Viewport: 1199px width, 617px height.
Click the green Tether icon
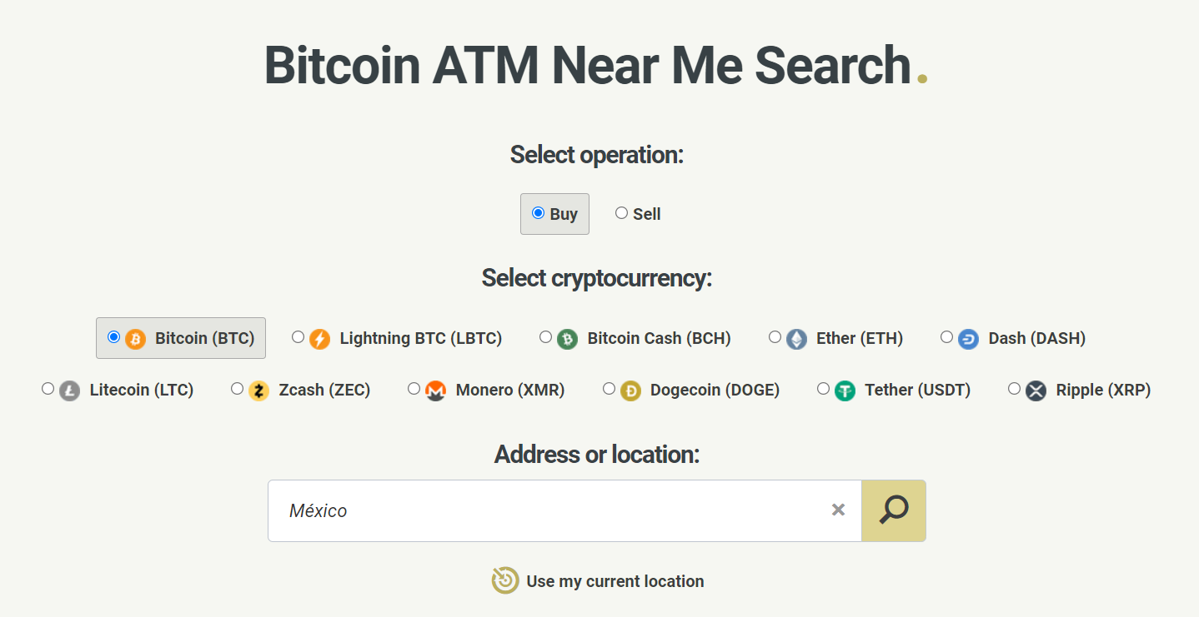click(x=845, y=391)
